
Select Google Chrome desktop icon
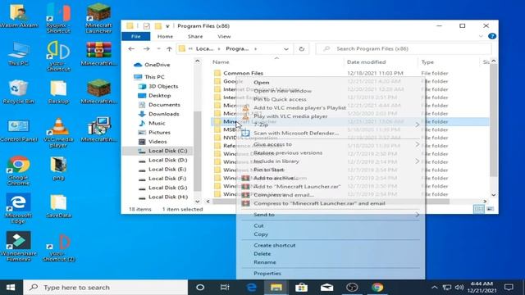click(18, 170)
